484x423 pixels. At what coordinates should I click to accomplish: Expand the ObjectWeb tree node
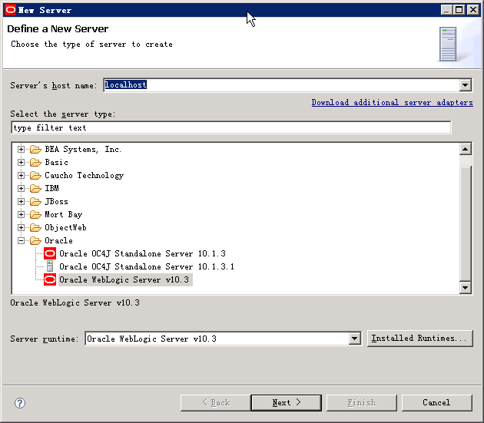point(21,228)
